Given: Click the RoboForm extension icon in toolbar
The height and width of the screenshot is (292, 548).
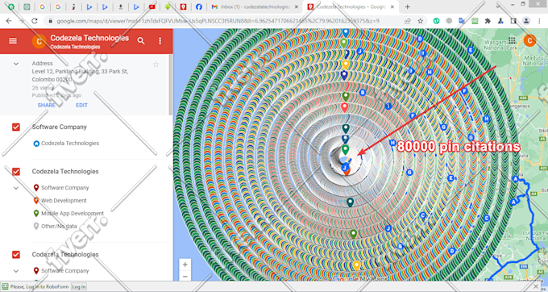Looking at the screenshot, I should tap(475, 21).
